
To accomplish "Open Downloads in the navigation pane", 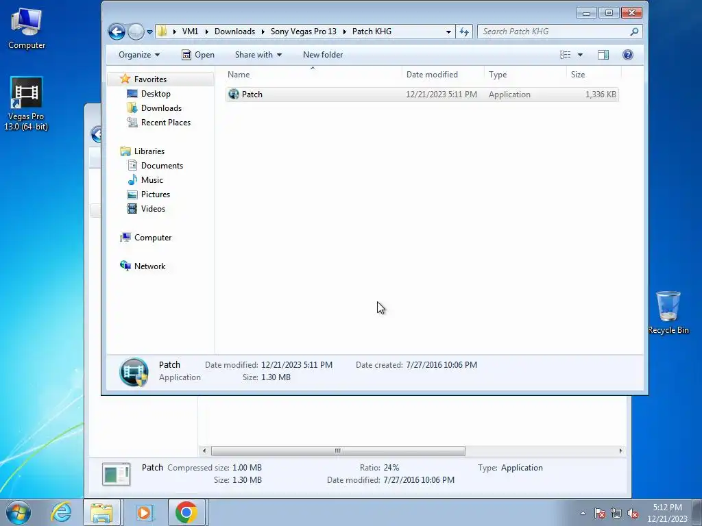I will tap(160, 108).
